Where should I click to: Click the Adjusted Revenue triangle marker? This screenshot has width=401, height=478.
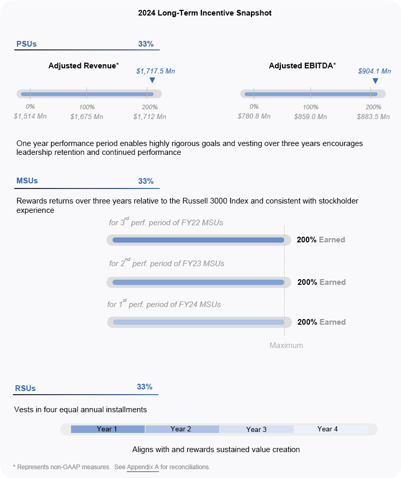point(152,80)
